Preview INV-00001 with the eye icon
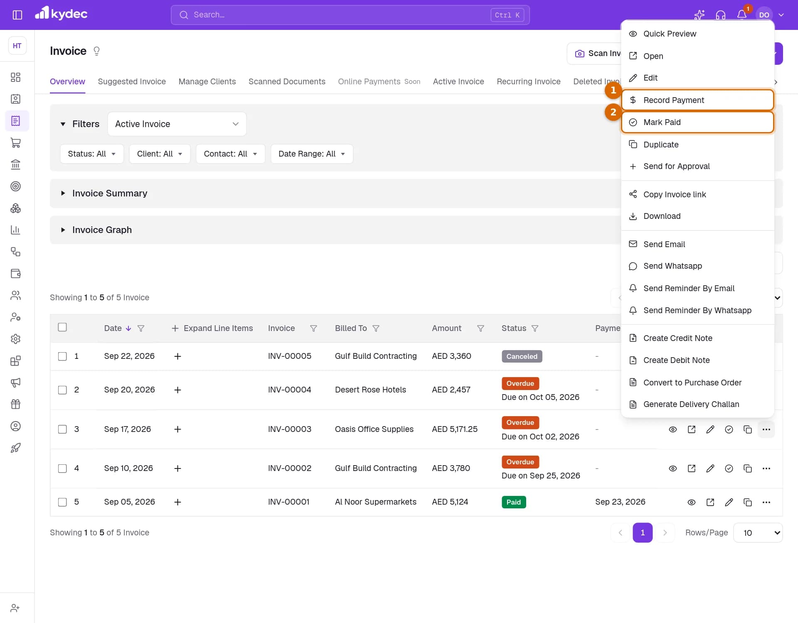The width and height of the screenshot is (798, 623). tap(691, 502)
